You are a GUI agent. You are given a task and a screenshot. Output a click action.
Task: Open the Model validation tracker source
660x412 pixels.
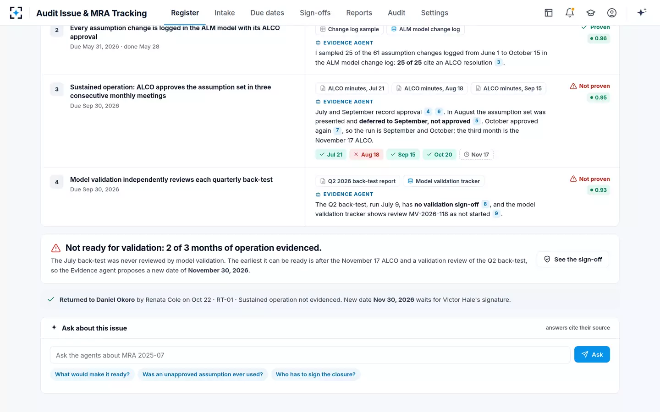[x=443, y=181]
